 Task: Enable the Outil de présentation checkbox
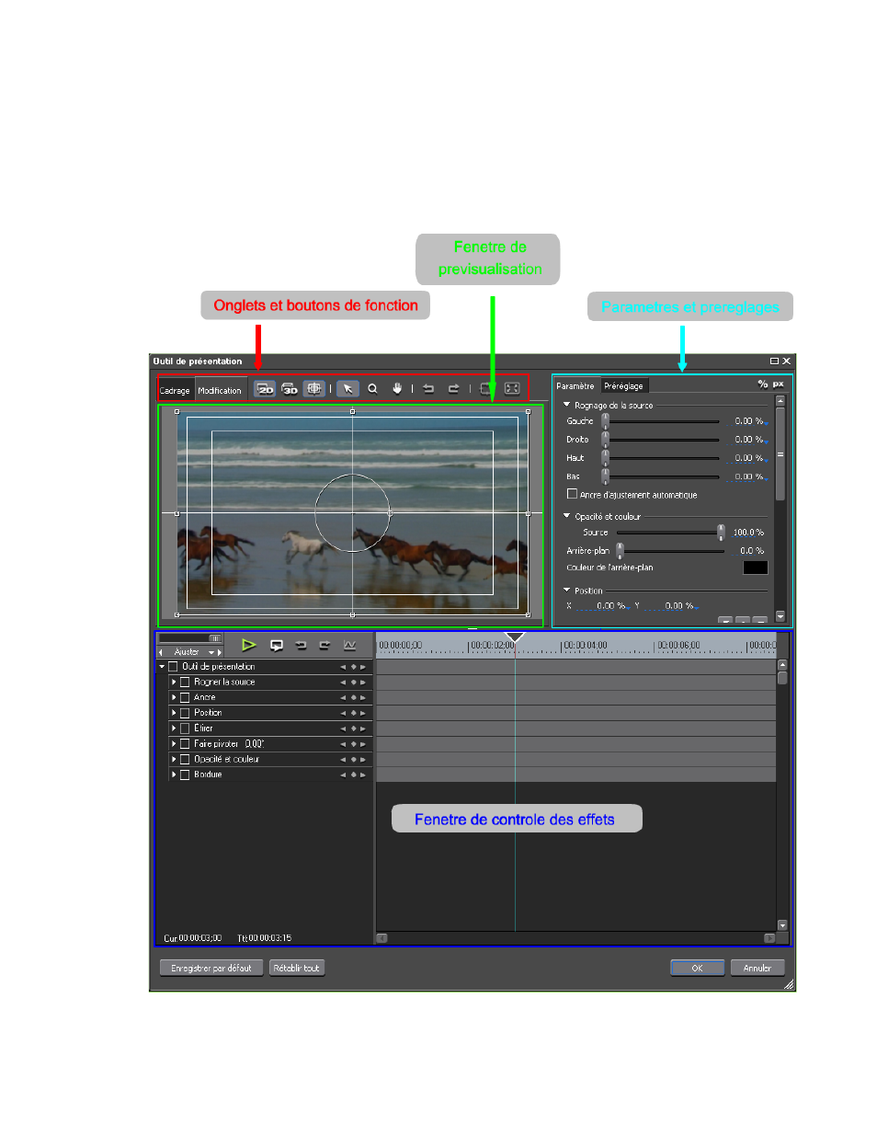point(173,667)
